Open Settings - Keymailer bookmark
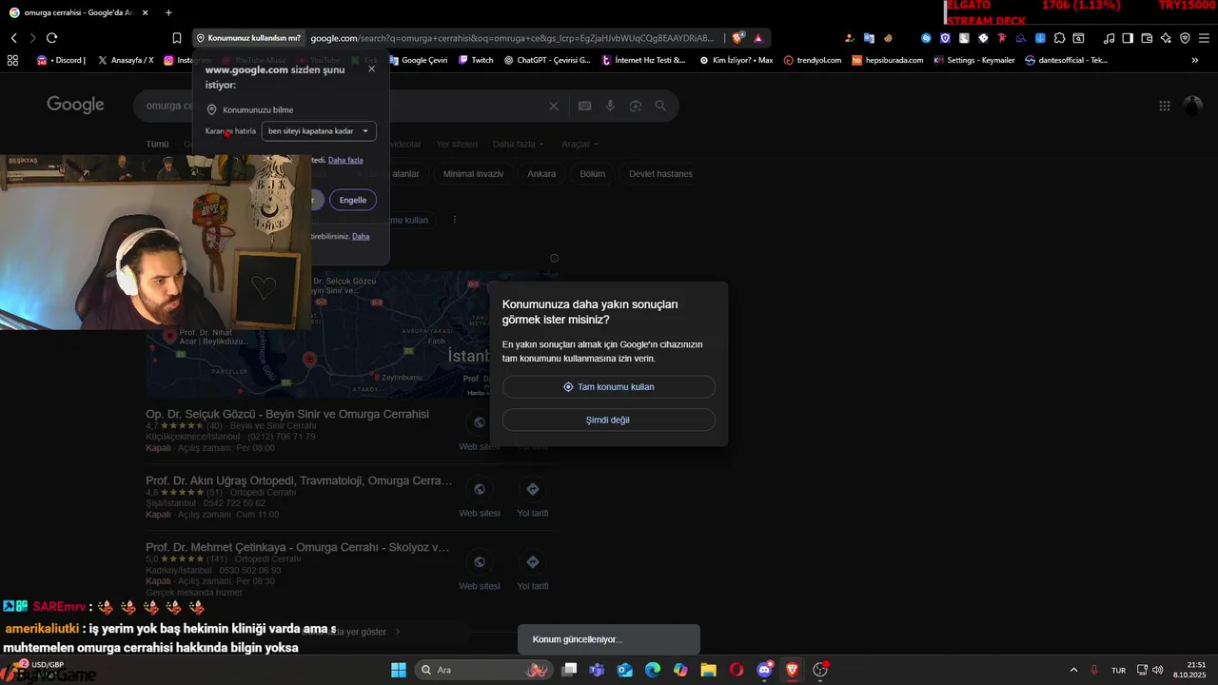The image size is (1218, 685). (x=974, y=60)
